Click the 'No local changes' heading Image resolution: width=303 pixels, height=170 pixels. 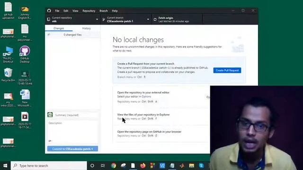tap(138, 40)
